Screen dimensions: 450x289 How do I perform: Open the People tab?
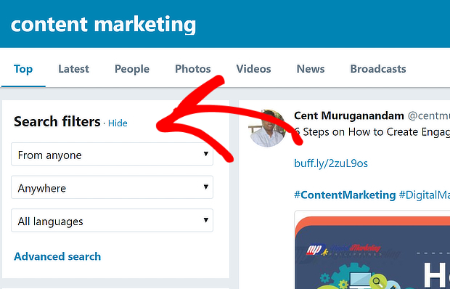[132, 69]
